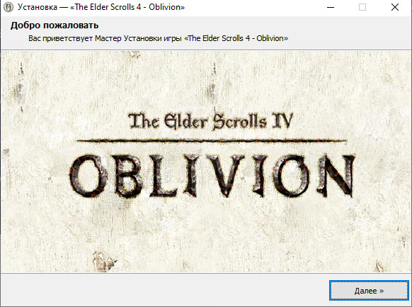Click The Elder Scrolls IV text in banner
This screenshot has height=307, width=412.
[211, 121]
